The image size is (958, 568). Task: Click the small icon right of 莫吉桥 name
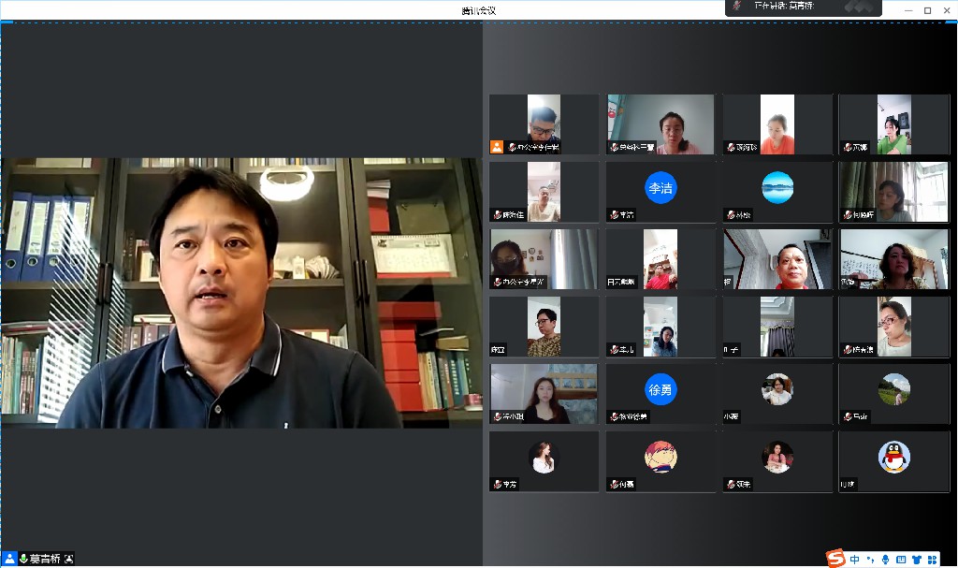[68, 559]
